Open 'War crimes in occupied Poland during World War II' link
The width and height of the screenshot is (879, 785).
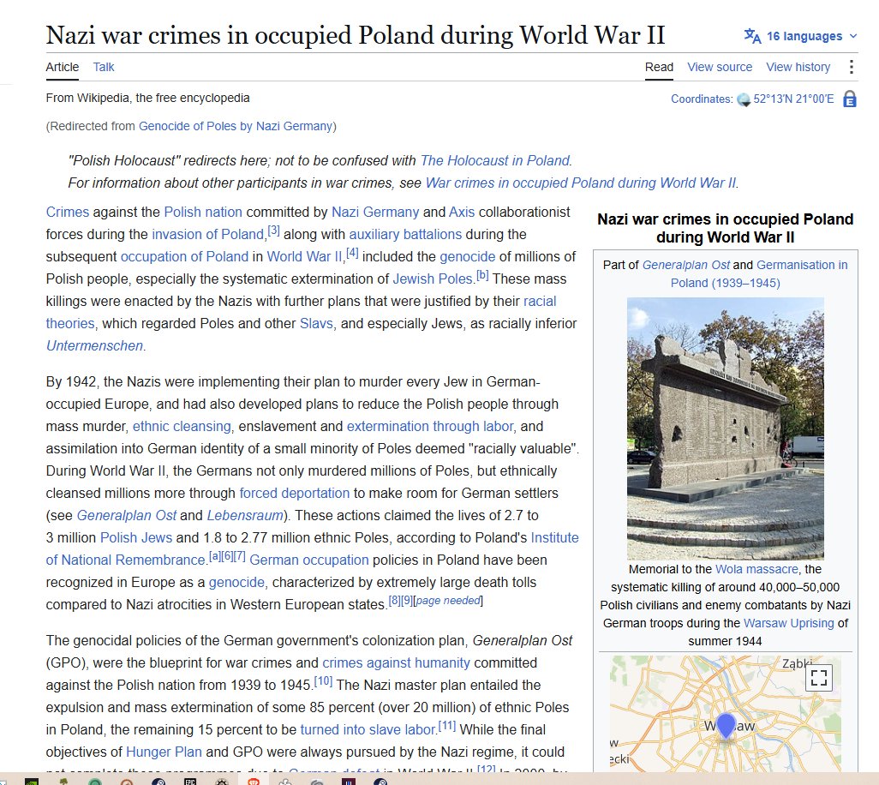pyautogui.click(x=581, y=183)
